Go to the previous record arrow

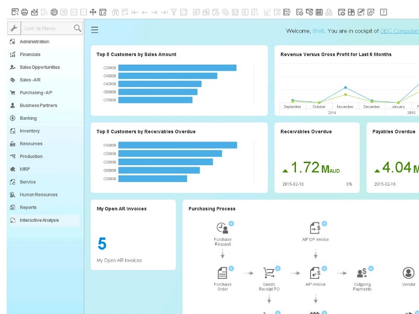145,12
